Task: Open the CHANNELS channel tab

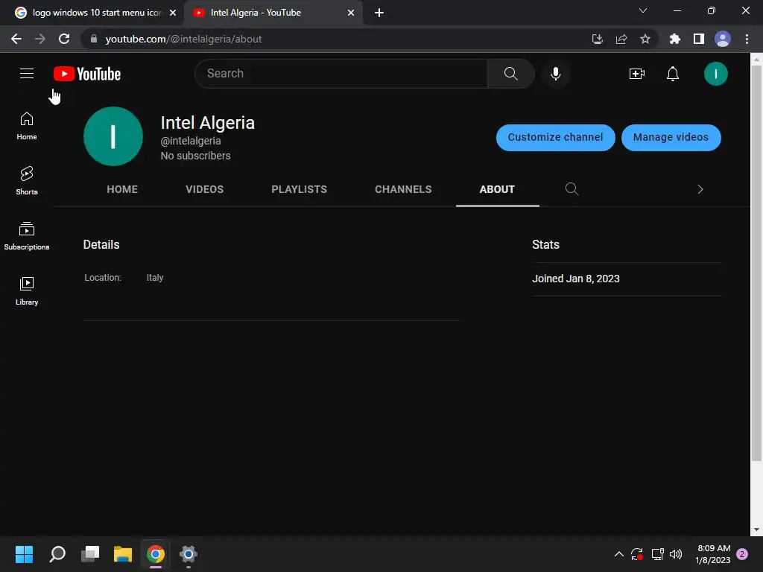Action: coord(403,189)
